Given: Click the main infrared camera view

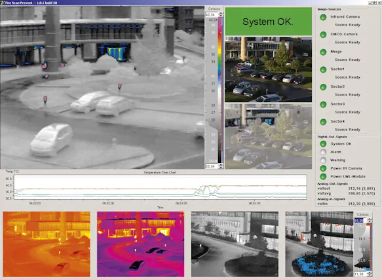Looking at the screenshot, I should [102, 88].
